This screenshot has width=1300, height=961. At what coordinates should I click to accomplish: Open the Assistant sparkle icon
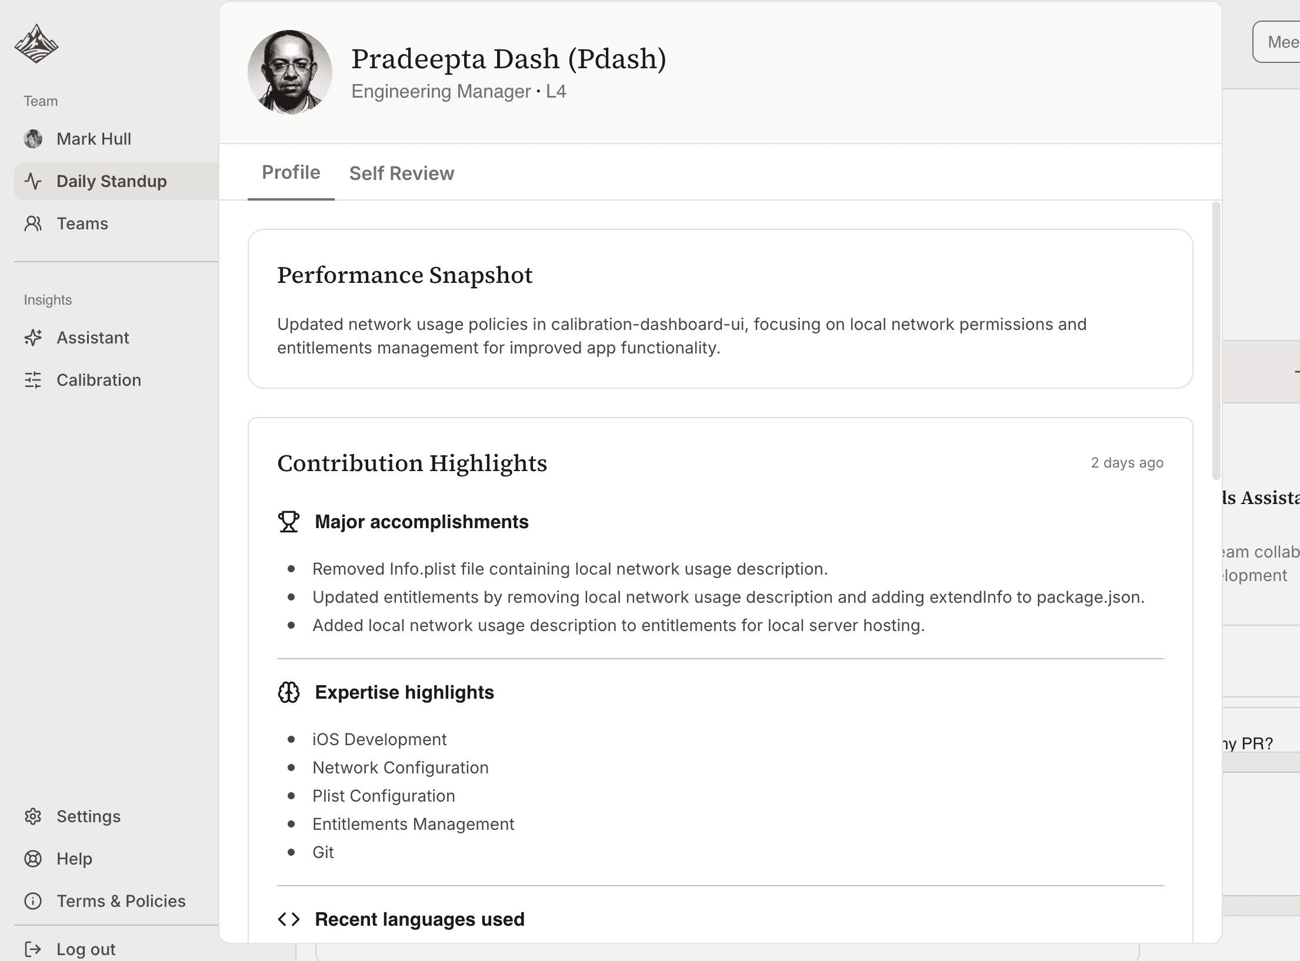pos(34,338)
